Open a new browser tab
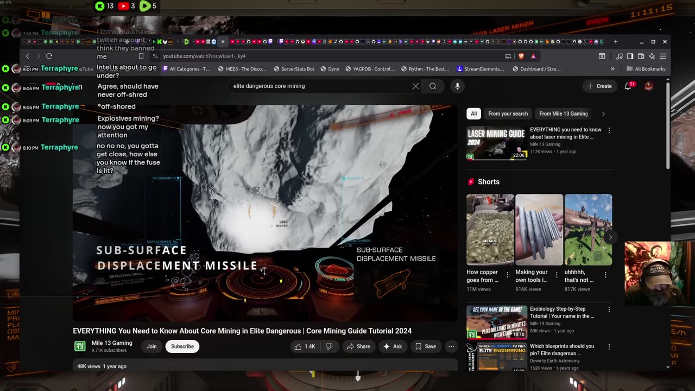Screen dimensions: 695x391 [x=615, y=42]
